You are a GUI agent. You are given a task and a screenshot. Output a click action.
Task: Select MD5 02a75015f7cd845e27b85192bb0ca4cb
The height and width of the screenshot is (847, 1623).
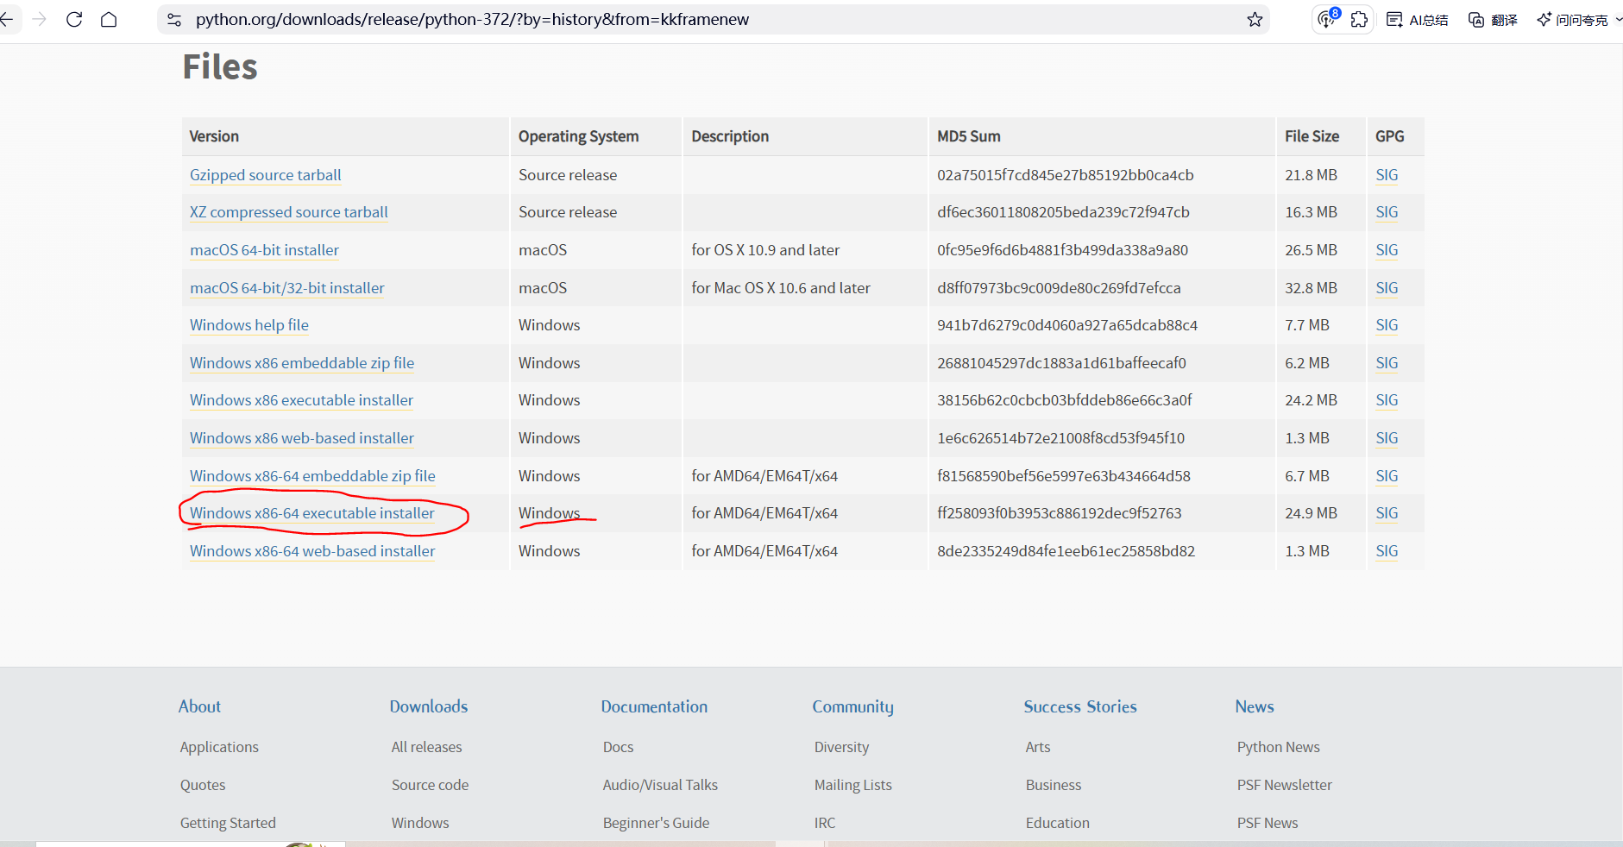1066,175
